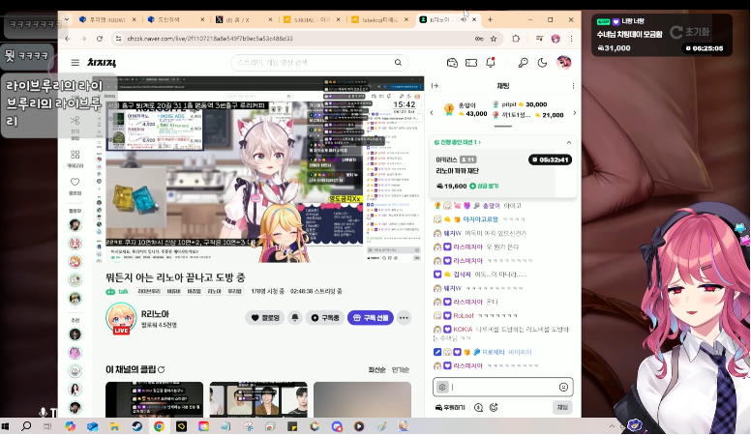
Task: Bookmark this page with star icon
Action: (x=494, y=39)
